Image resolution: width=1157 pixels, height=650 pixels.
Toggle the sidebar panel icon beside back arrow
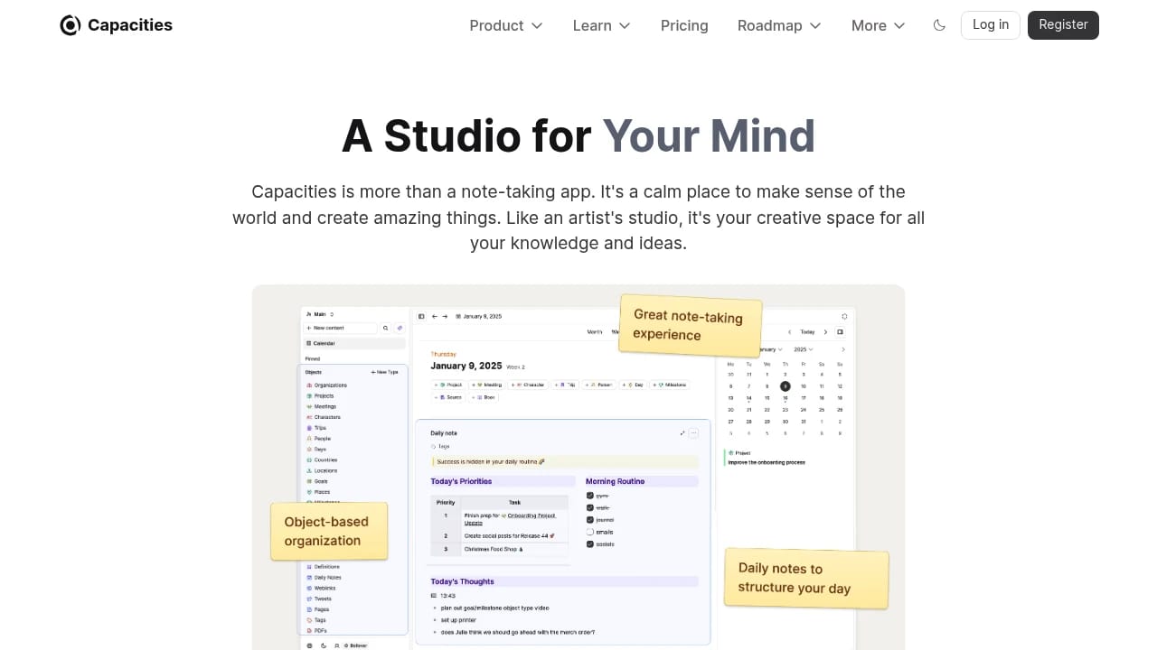tap(421, 317)
